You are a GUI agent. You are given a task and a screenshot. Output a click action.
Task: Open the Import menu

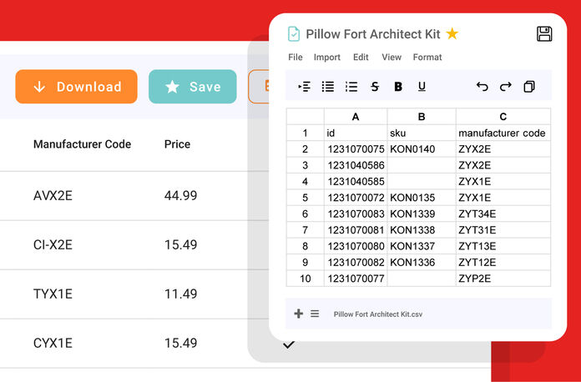tap(327, 58)
